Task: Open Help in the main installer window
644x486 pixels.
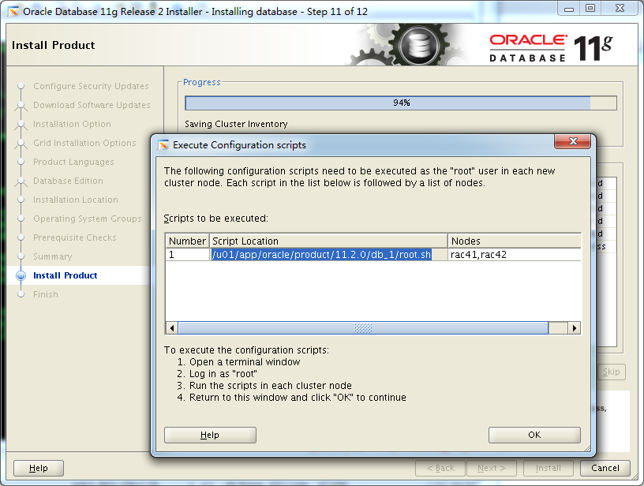Action: 39,469
